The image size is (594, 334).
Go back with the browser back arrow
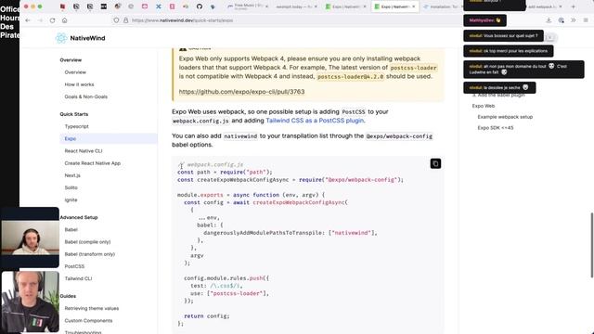28,20
